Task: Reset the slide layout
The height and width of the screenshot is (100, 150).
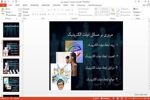Action: pos(25,12)
